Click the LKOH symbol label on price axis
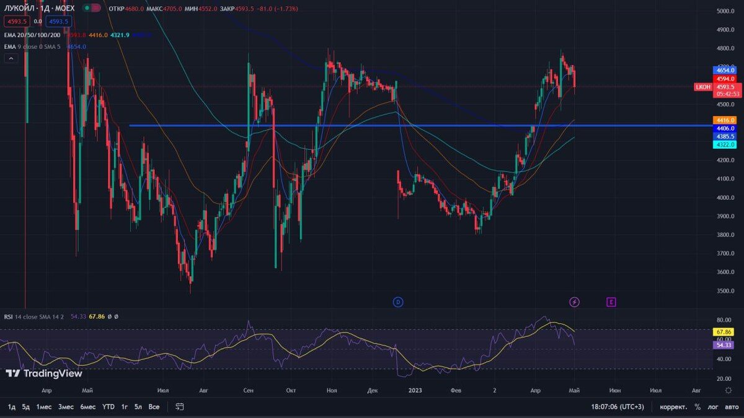Viewport: 744px width, 418px height. pos(703,87)
